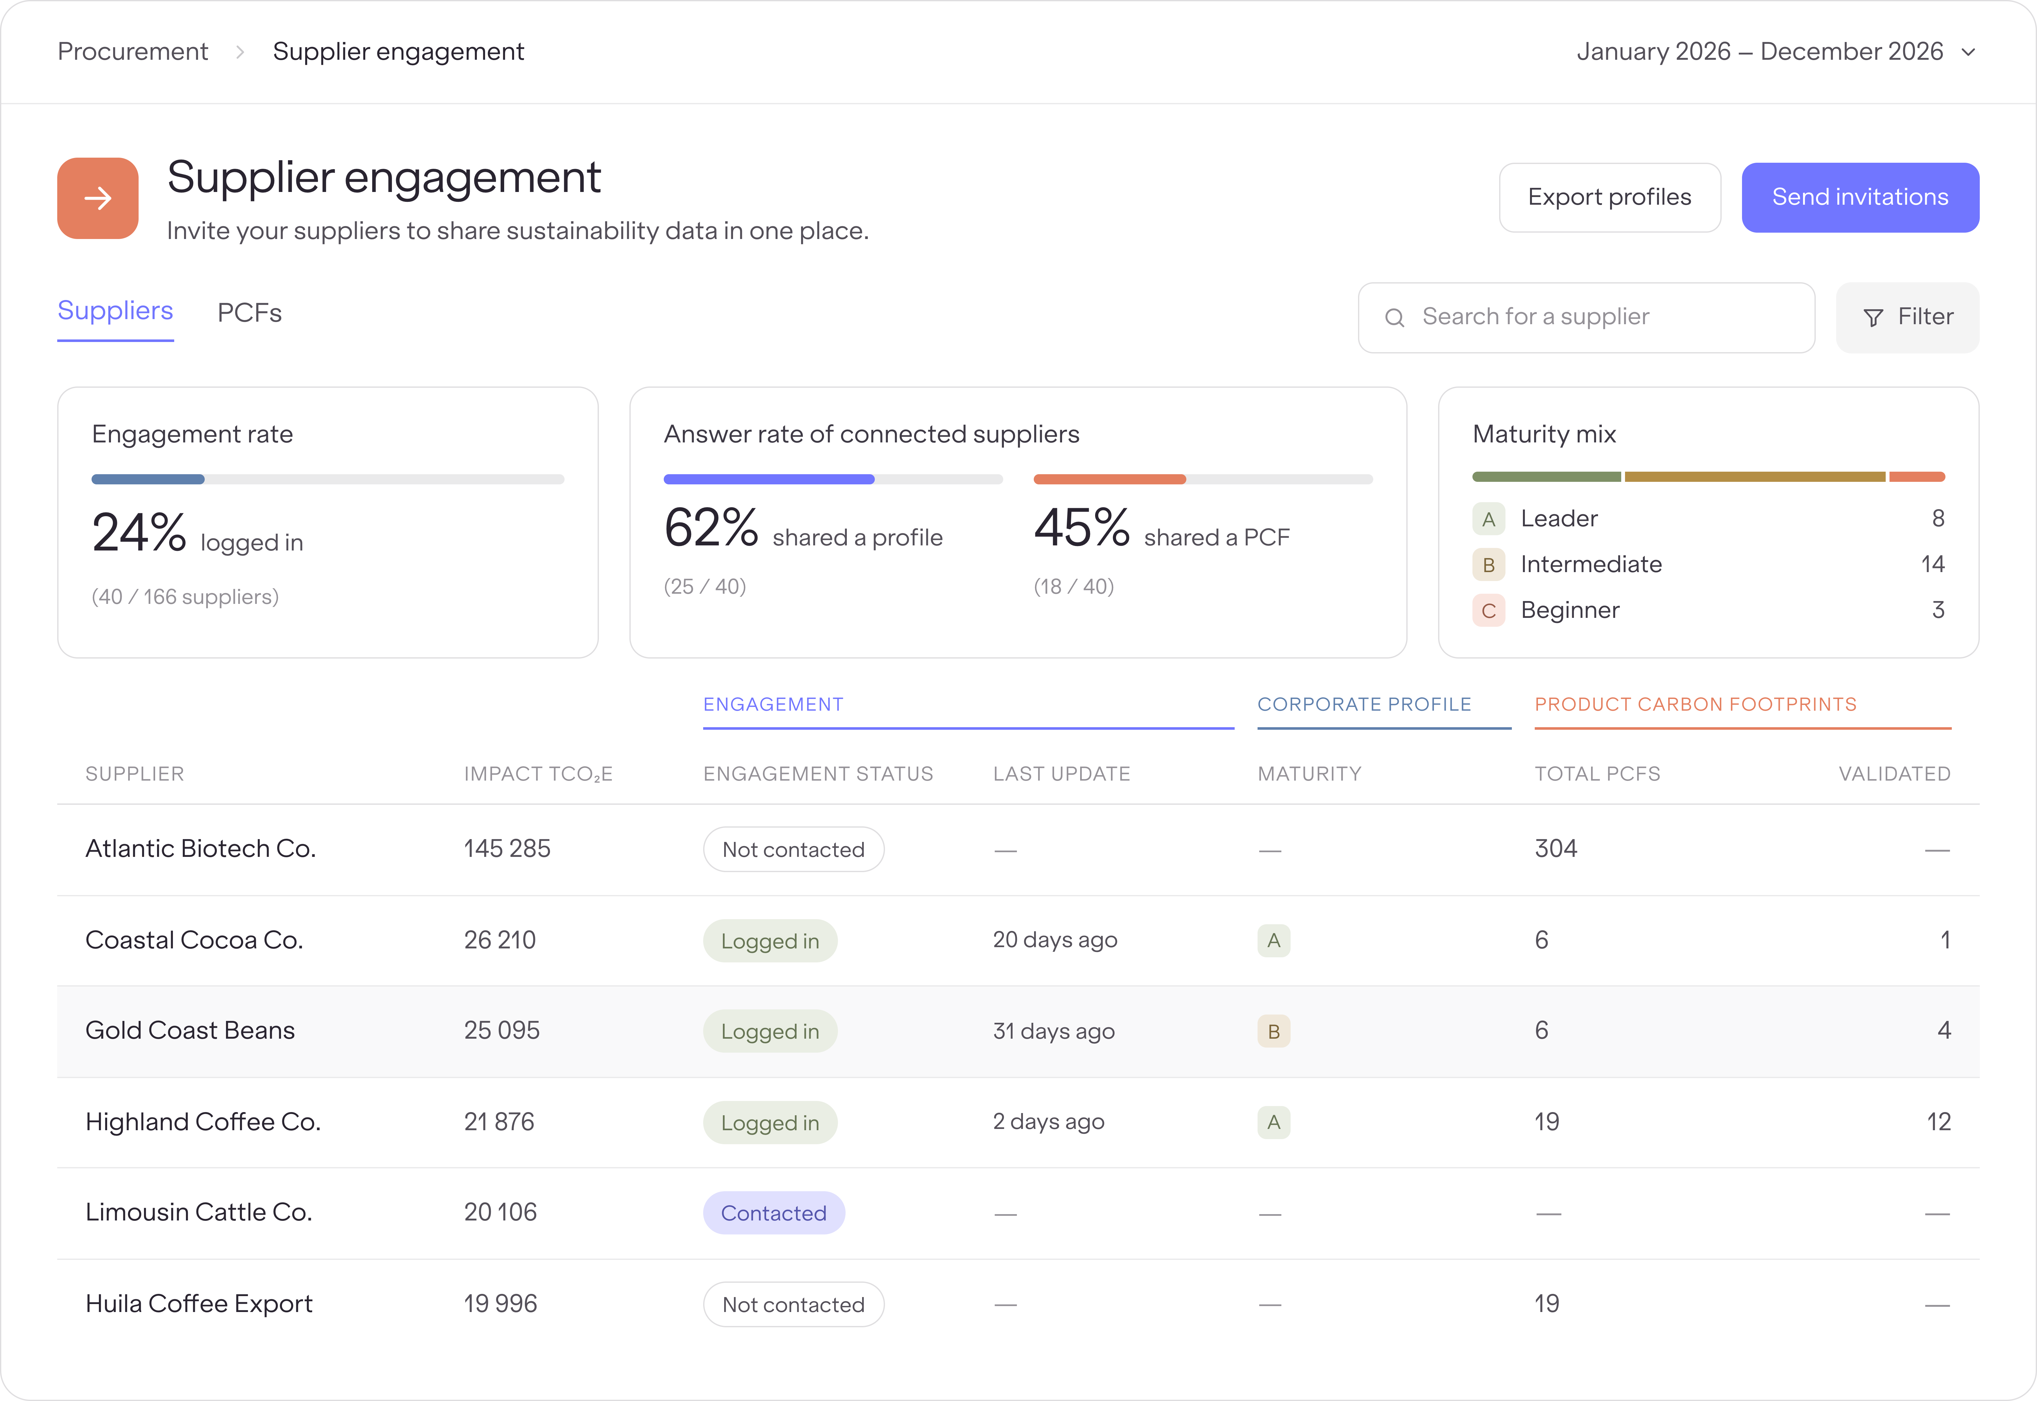This screenshot has height=1401, width=2037.
Task: Switch to the PCFs tab
Action: [249, 313]
